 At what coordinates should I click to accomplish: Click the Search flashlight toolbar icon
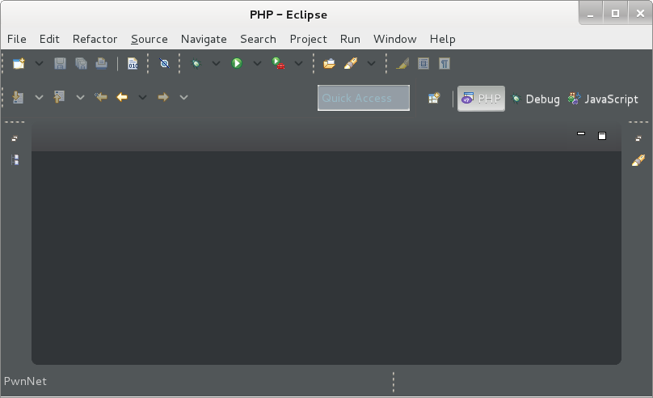pyautogui.click(x=351, y=63)
